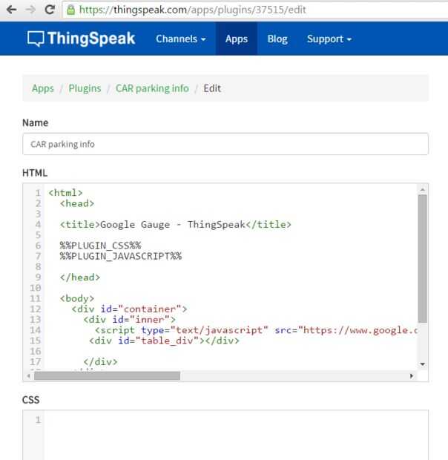Click the HTML editor scroll-right arrow

pos(412,376)
